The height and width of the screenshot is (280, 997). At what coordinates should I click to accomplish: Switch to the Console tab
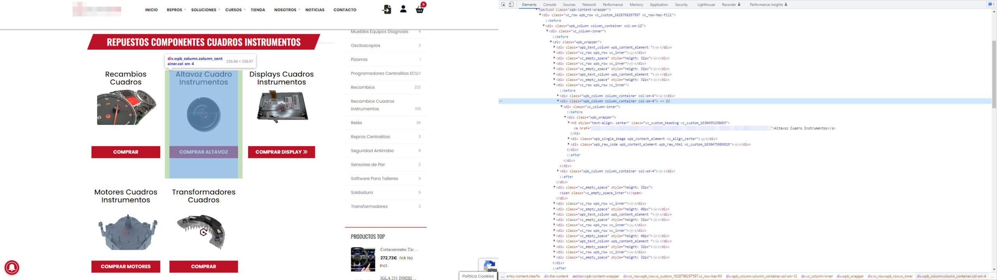550,5
